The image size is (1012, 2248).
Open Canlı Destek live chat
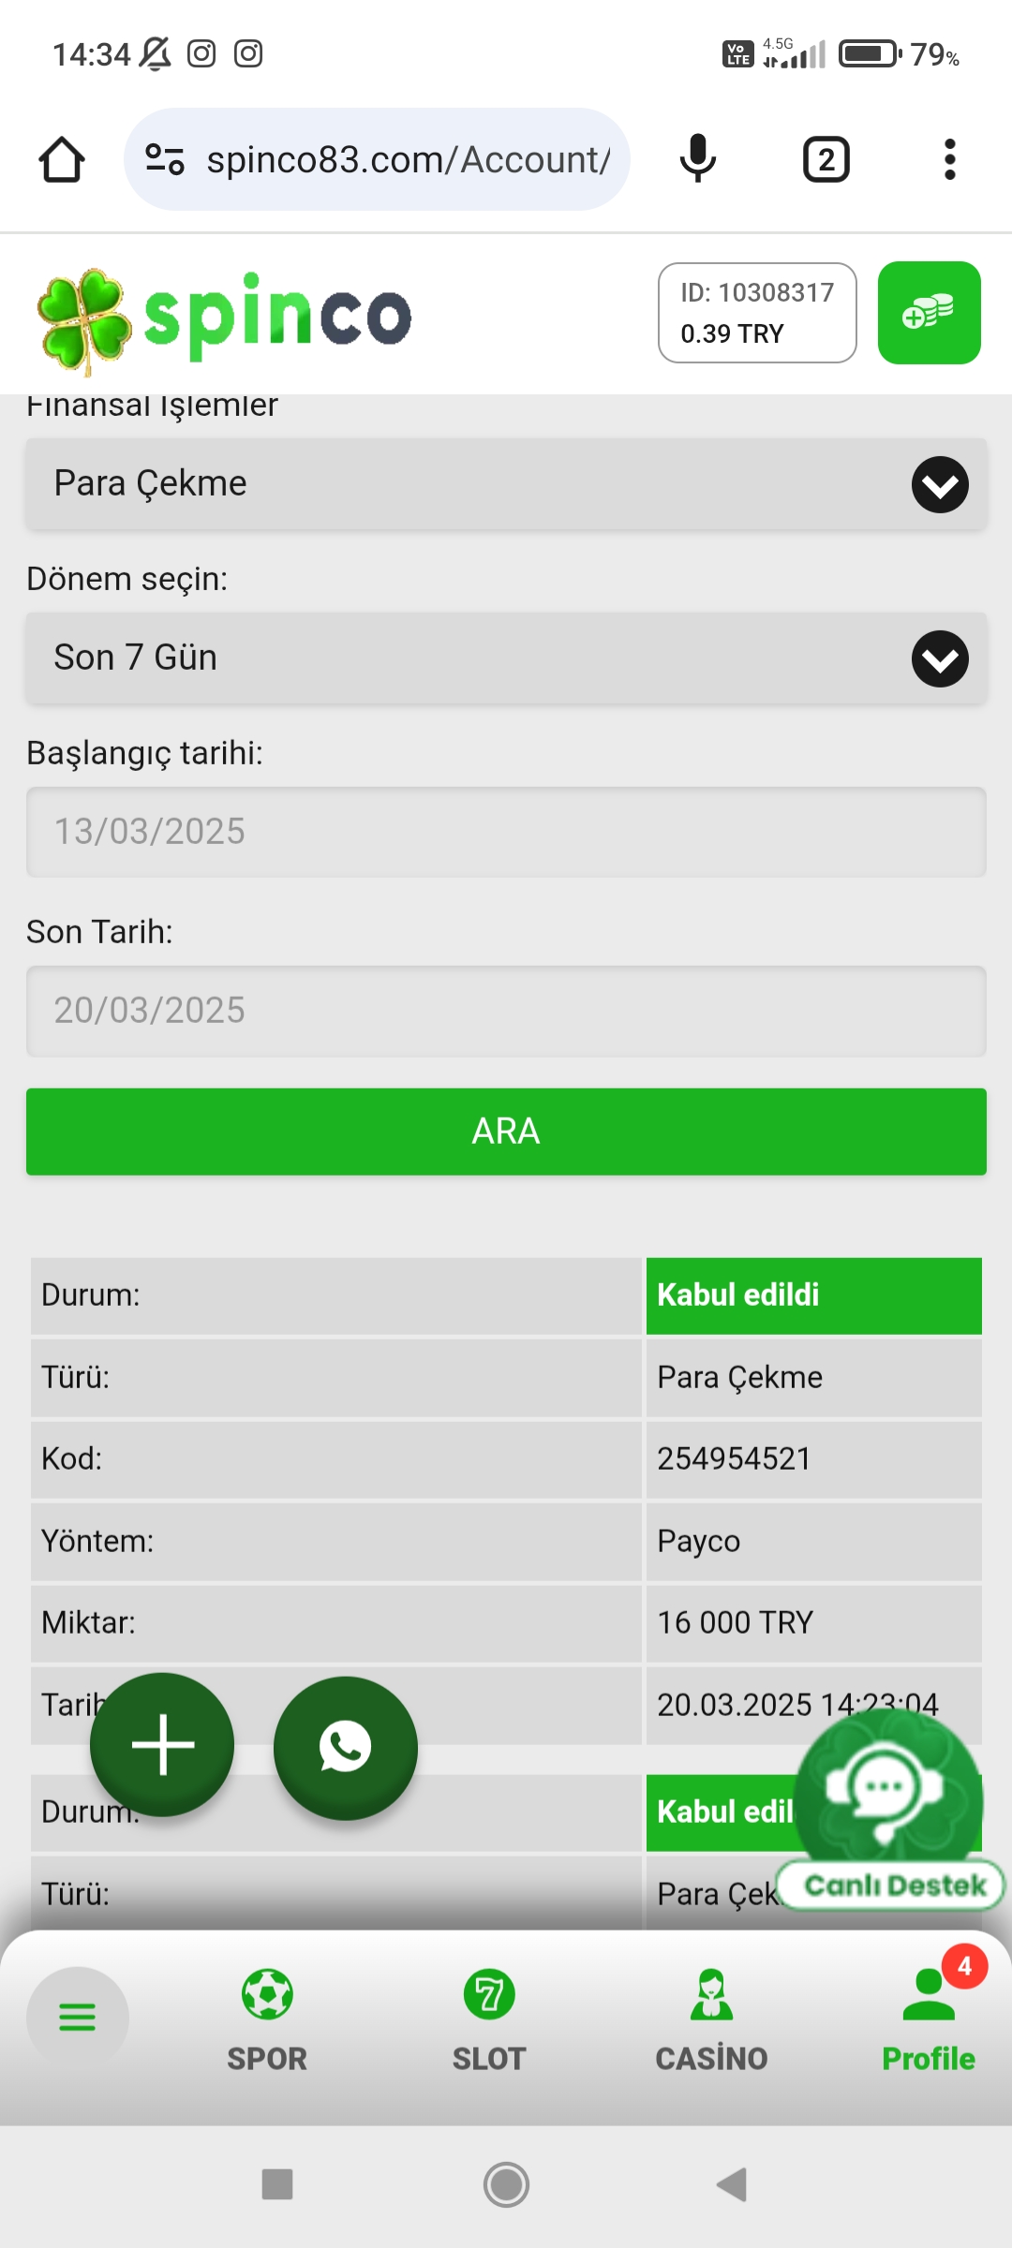click(888, 1810)
